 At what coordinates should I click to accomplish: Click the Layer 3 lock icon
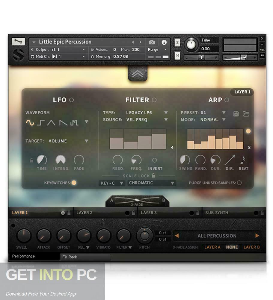pyautogui.click(x=198, y=213)
